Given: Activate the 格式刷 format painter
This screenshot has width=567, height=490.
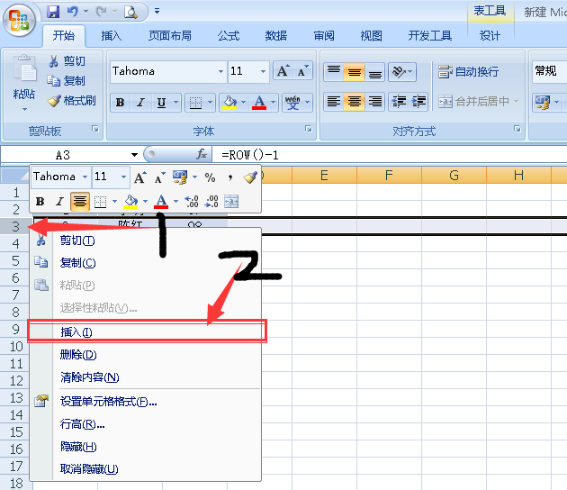Looking at the screenshot, I should pos(72,100).
